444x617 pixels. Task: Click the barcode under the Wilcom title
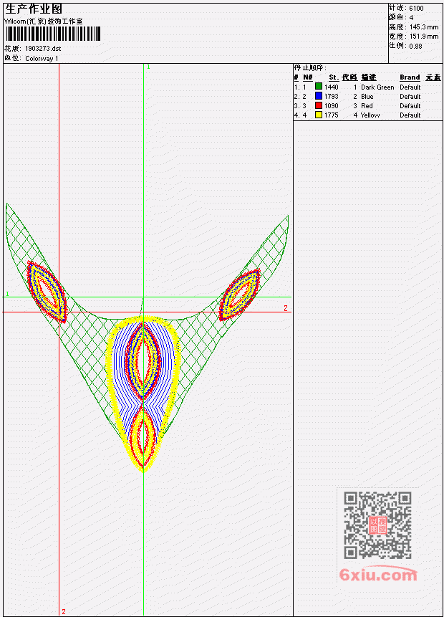click(53, 34)
